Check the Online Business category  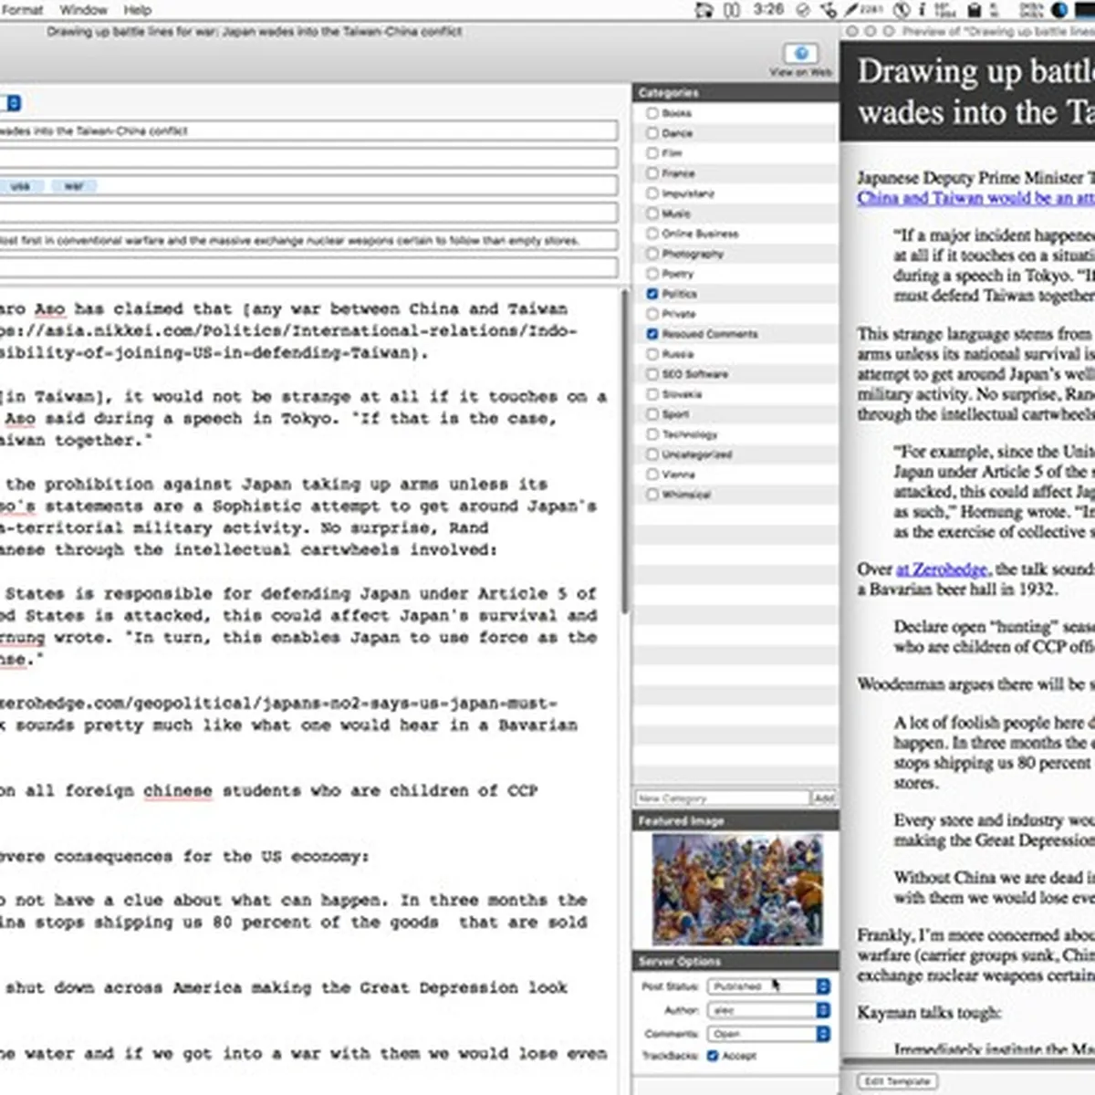point(652,234)
